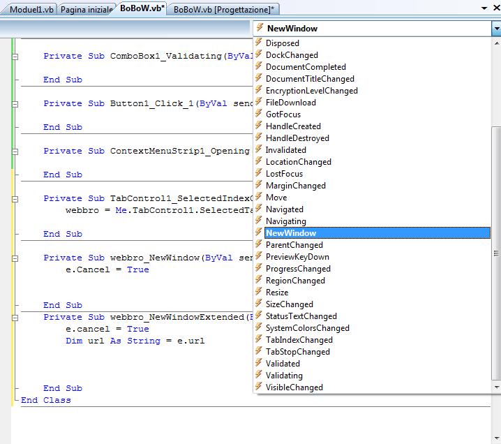Pick the VisibleChanged event
This screenshot has height=444, width=501.
coord(294,387)
